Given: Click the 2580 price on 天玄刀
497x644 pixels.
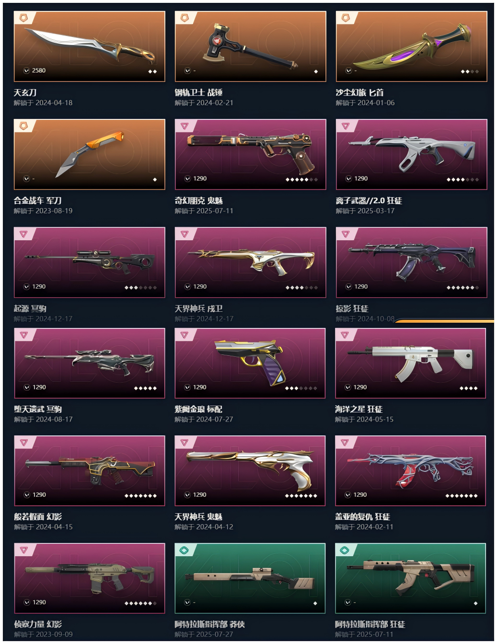Looking at the screenshot, I should click(39, 70).
